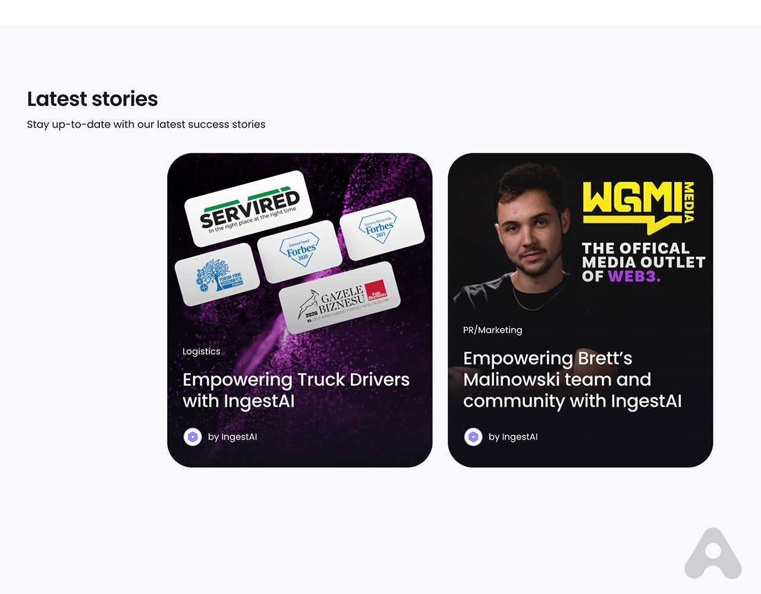Screen dimensions: 761x594
Task: Select the PR/Marketing category label
Action: pos(493,330)
